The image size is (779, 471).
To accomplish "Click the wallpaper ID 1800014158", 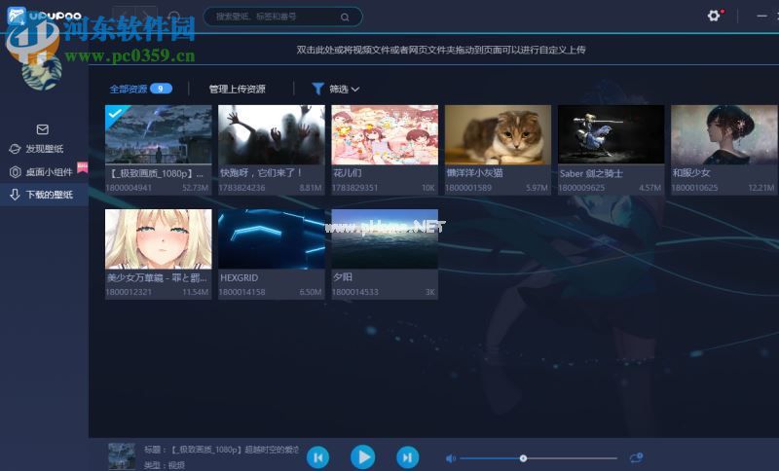I will coord(241,292).
